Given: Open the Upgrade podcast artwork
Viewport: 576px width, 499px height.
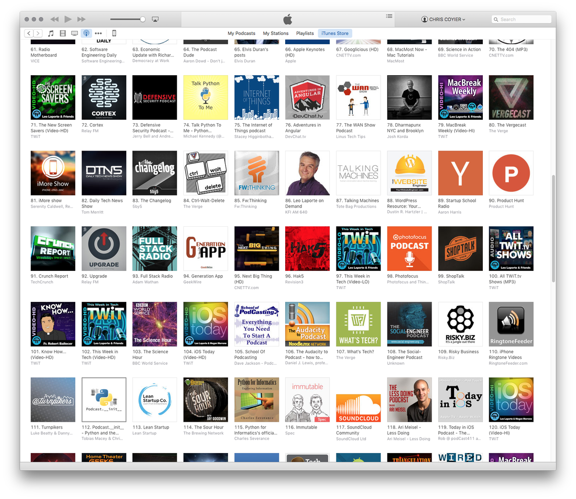Looking at the screenshot, I should pos(104,249).
